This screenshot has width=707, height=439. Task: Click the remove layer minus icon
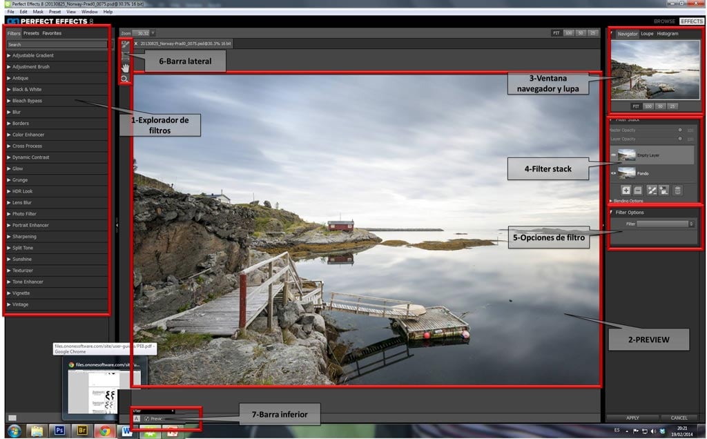637,191
